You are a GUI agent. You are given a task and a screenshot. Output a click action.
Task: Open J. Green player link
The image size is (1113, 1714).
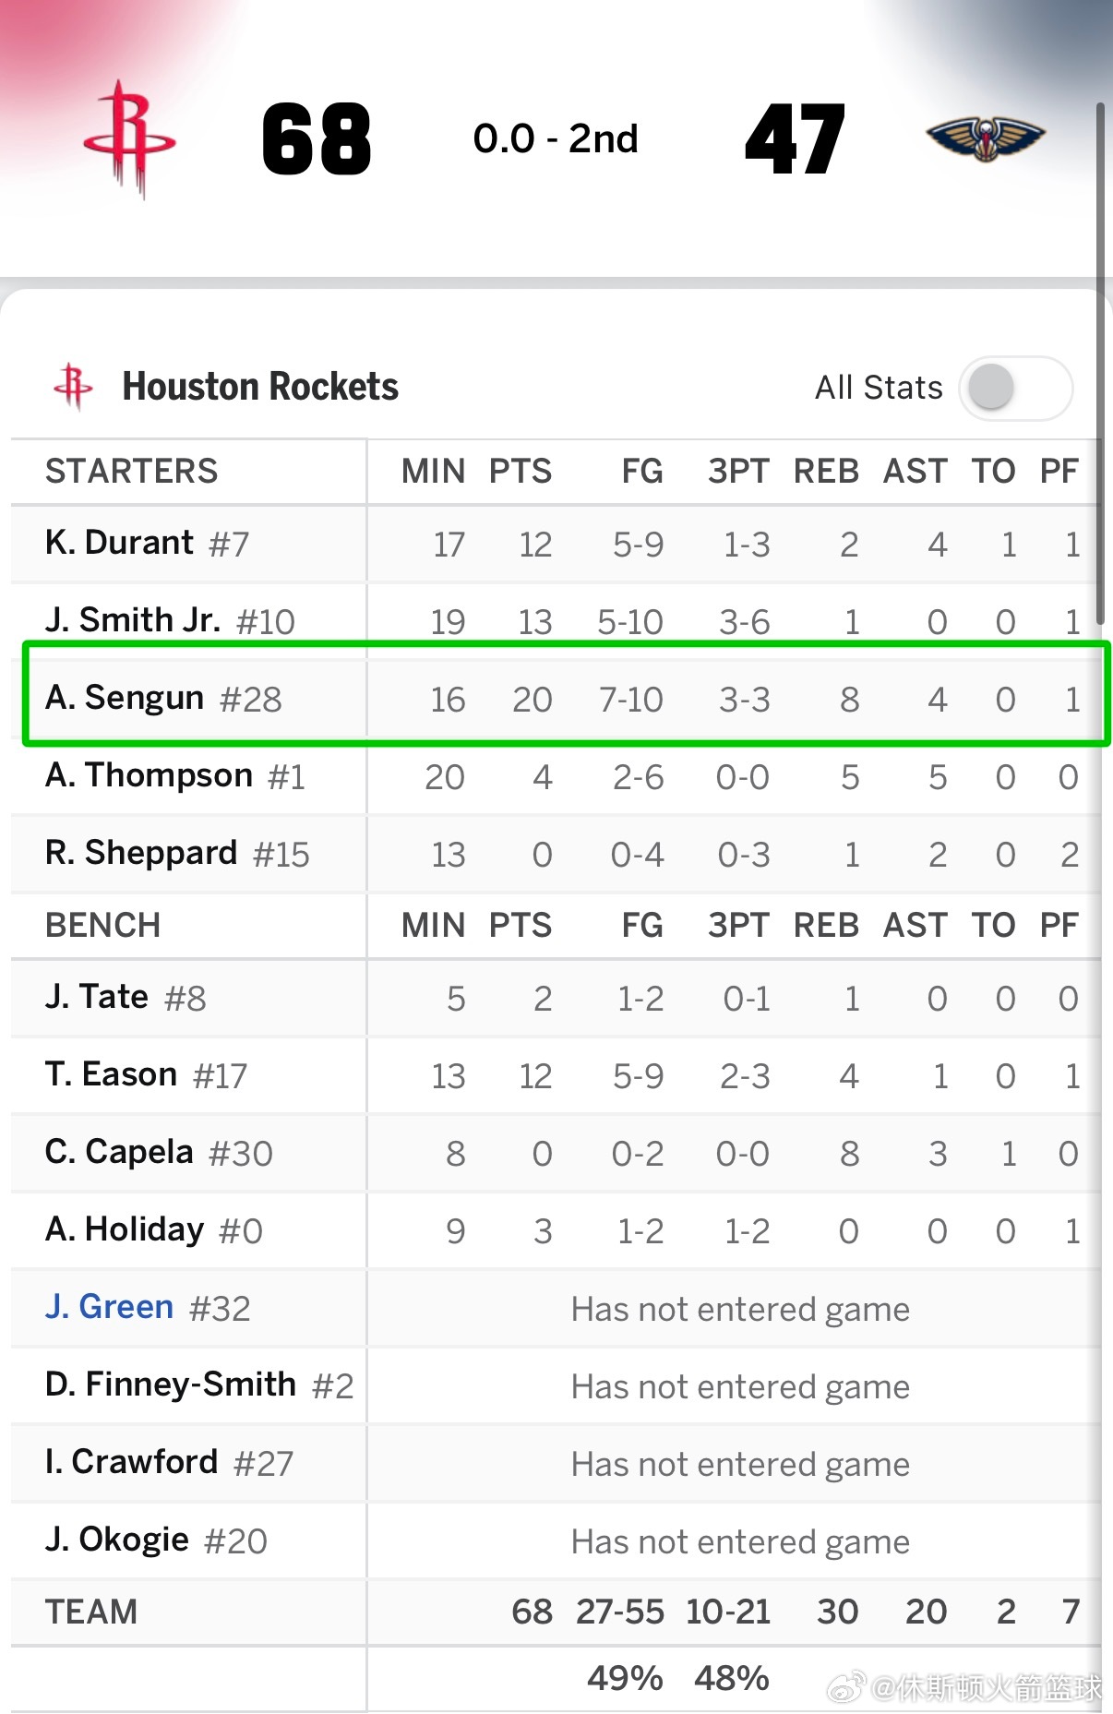109,1307
